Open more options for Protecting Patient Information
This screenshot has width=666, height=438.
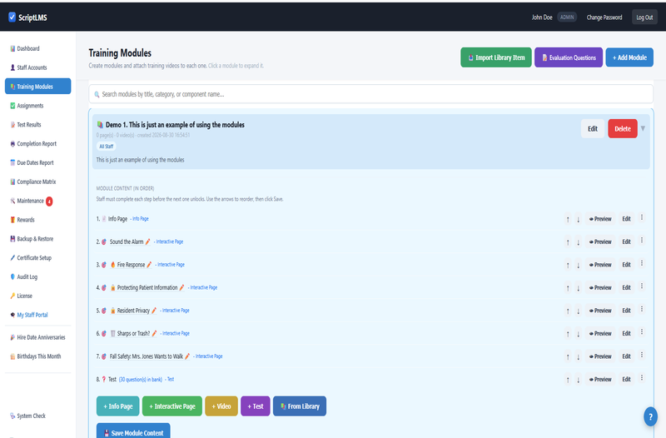(x=642, y=286)
